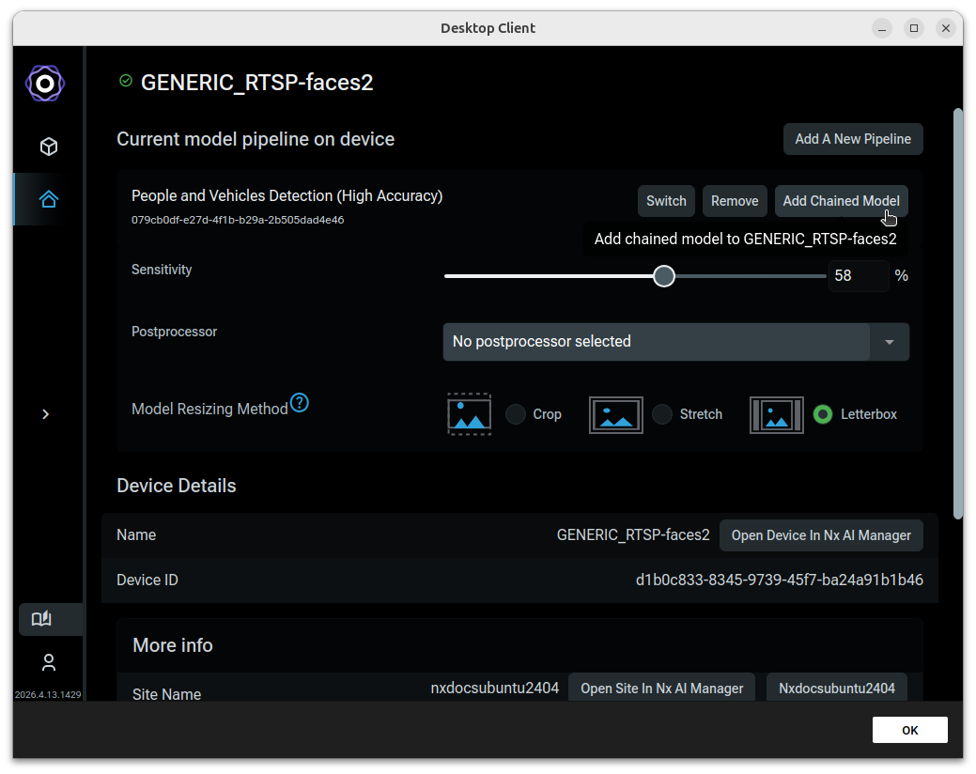
Task: Click the Device ID value text
Action: 780,580
